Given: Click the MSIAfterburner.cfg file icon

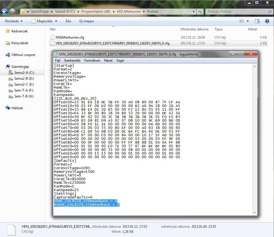Looking at the screenshot, I should pos(52,37).
